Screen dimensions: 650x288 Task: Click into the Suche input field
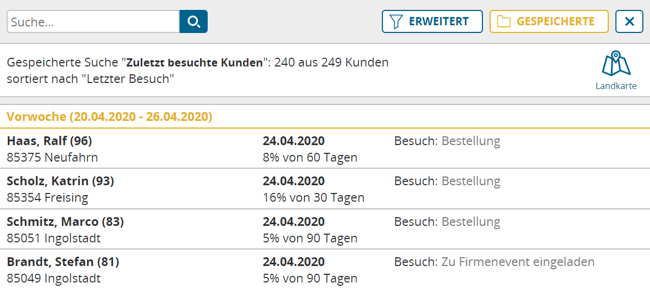coord(93,21)
